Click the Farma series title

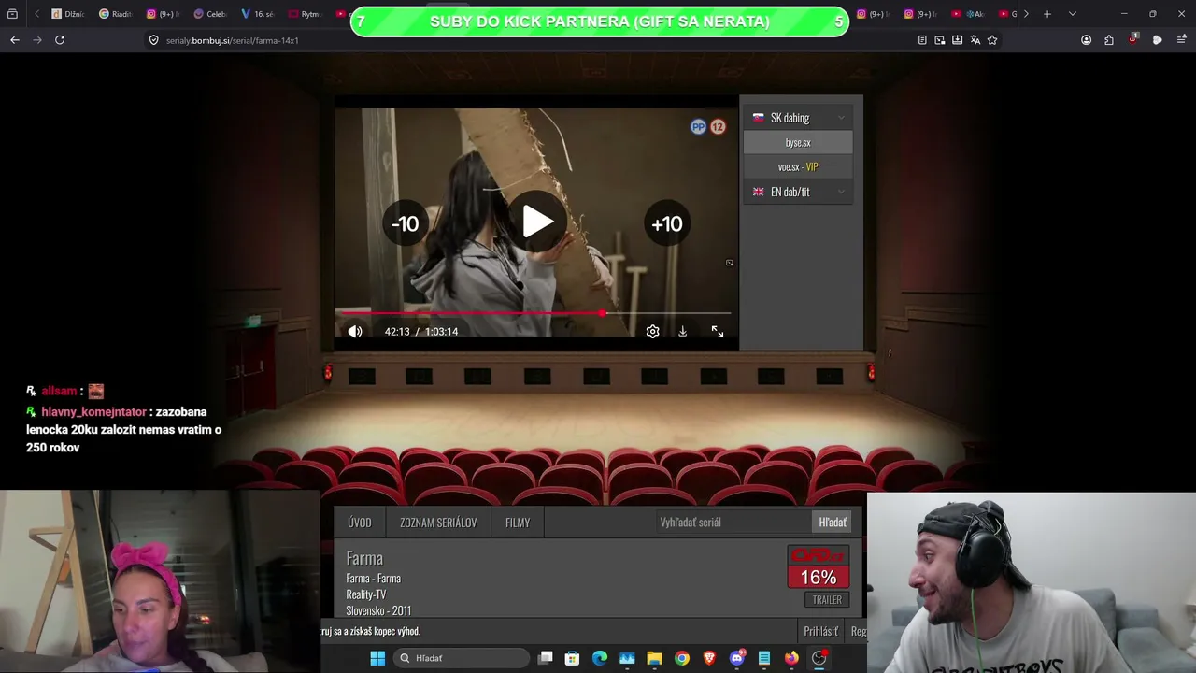click(x=364, y=558)
